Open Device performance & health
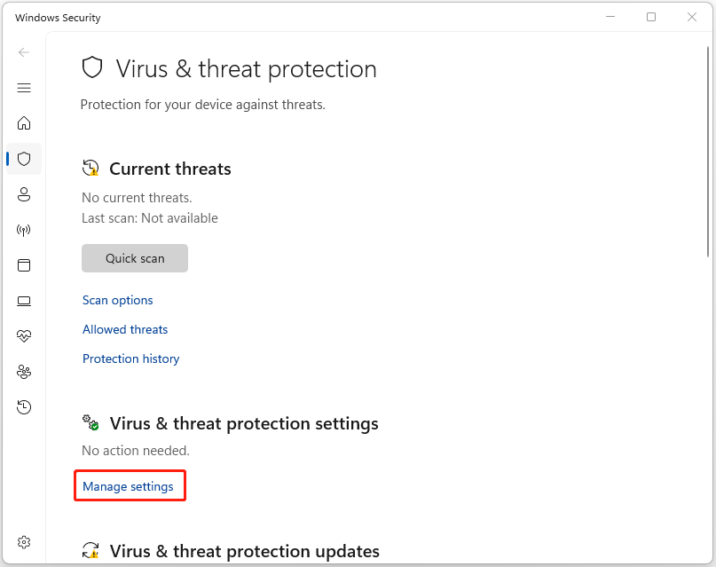Screen dimensions: 716x567 (x=24, y=335)
